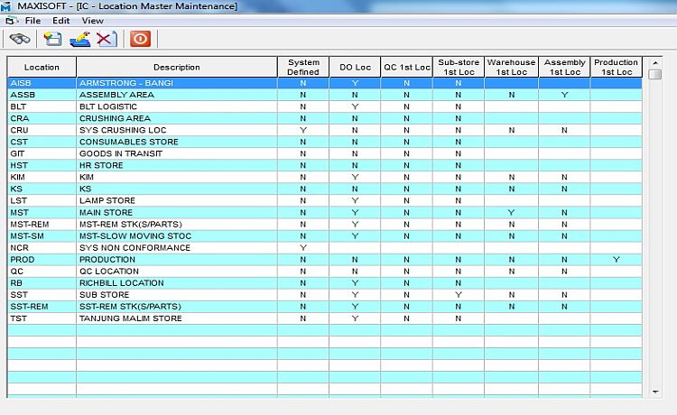Click the new record toolbar icon
The image size is (677, 415).
tap(53, 39)
